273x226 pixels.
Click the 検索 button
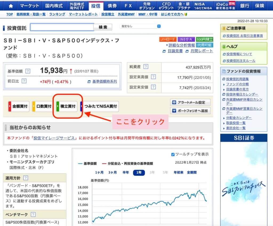(x=103, y=27)
